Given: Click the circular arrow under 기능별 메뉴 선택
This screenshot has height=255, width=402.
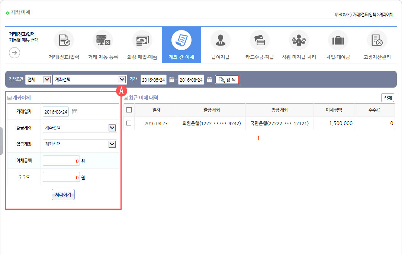Looking at the screenshot, I should click(15, 53).
